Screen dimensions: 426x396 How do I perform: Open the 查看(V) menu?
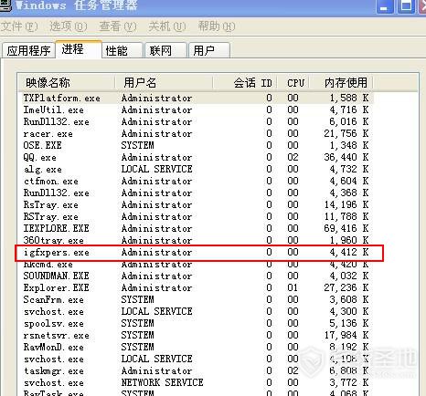118,26
